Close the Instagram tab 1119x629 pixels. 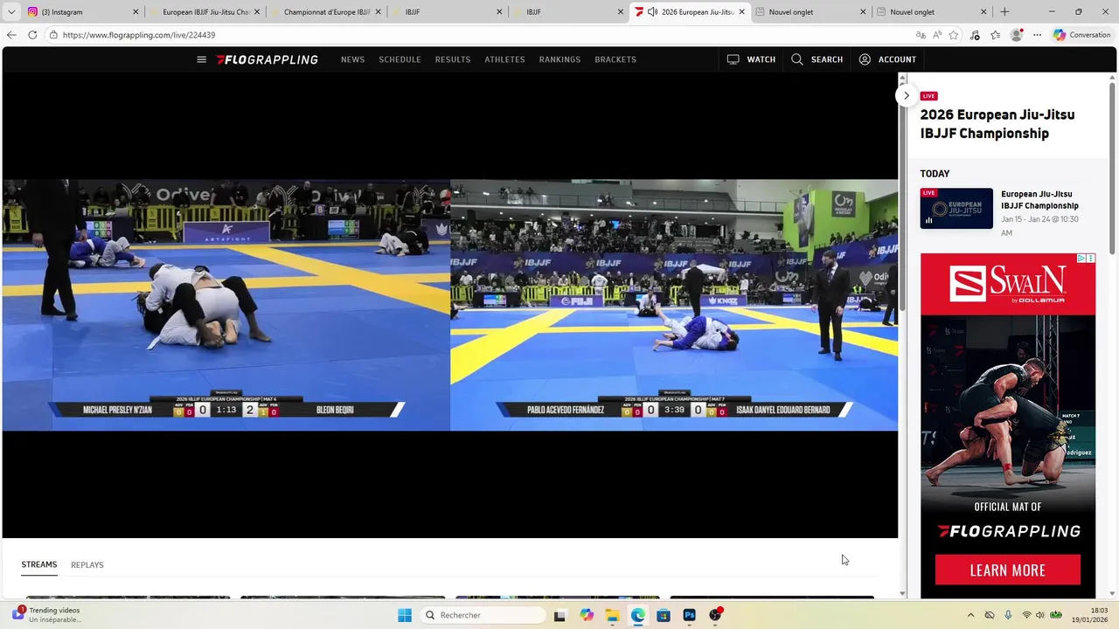pos(136,12)
